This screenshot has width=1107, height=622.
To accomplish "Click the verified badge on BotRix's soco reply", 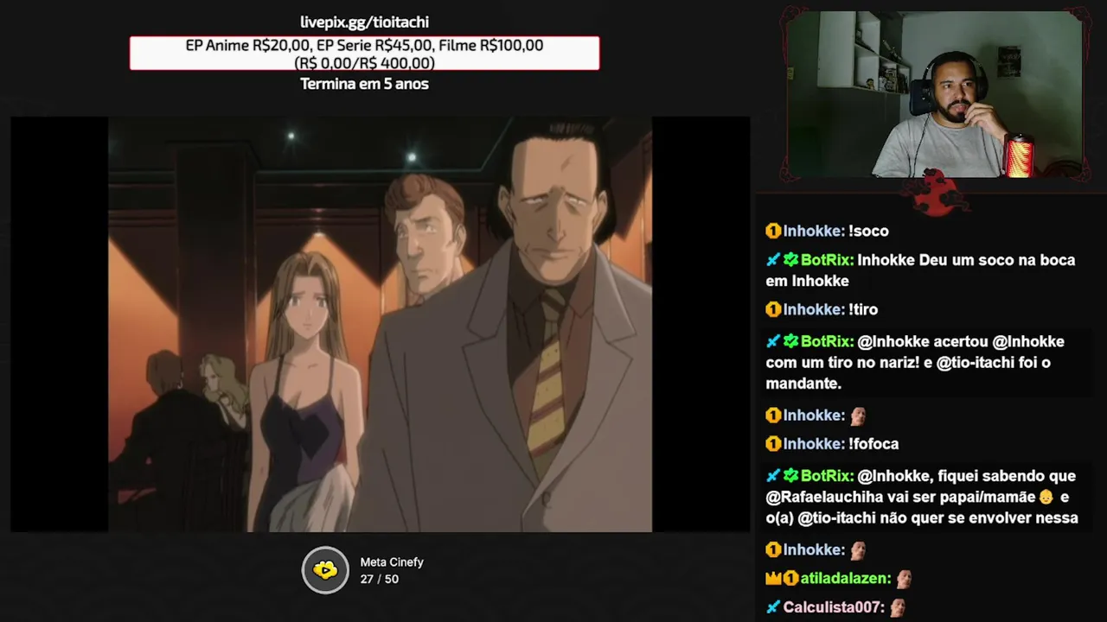I will point(790,259).
